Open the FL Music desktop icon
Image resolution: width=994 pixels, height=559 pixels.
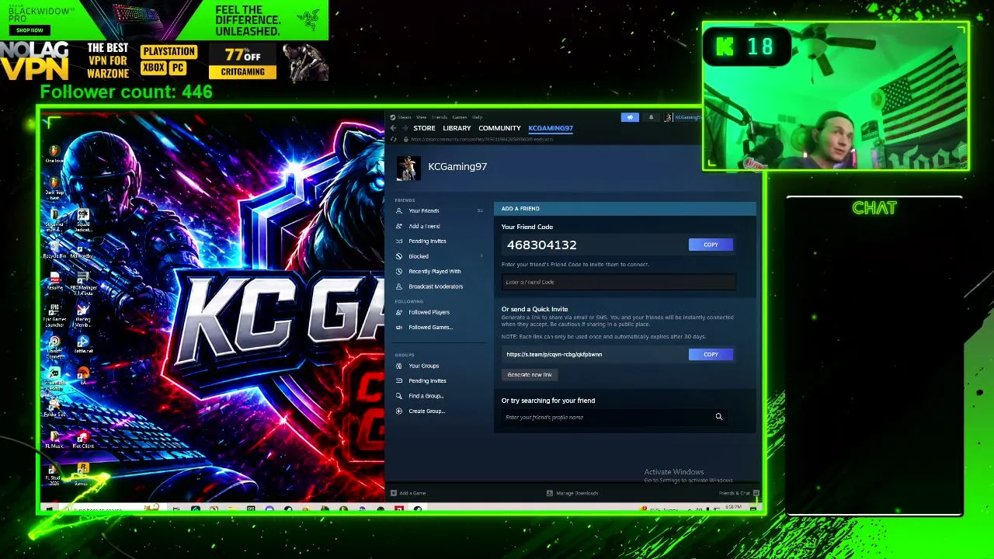point(54,439)
